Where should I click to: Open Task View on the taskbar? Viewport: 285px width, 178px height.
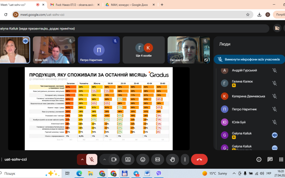67,173
